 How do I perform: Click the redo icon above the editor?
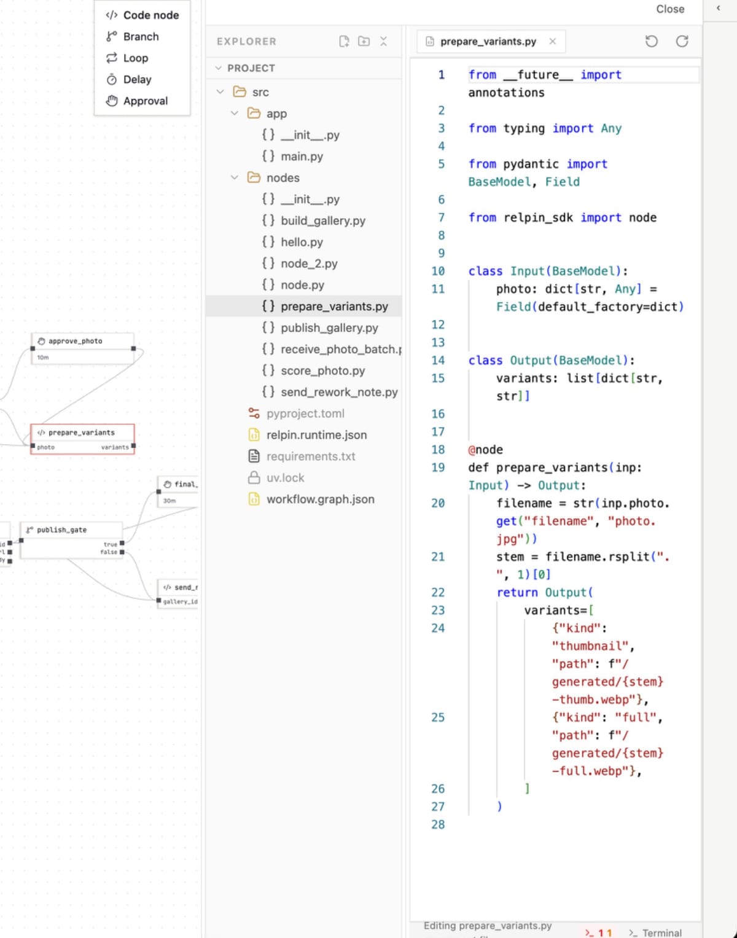(x=682, y=41)
